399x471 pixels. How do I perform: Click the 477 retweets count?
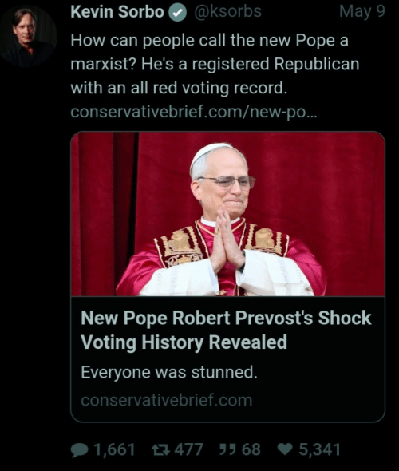coord(189,450)
